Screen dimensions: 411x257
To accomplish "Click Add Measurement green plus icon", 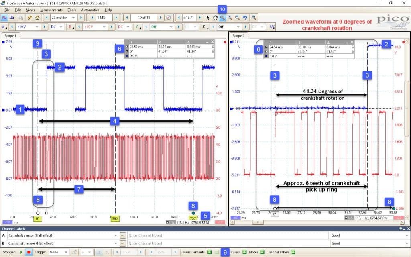I will point(209,252).
